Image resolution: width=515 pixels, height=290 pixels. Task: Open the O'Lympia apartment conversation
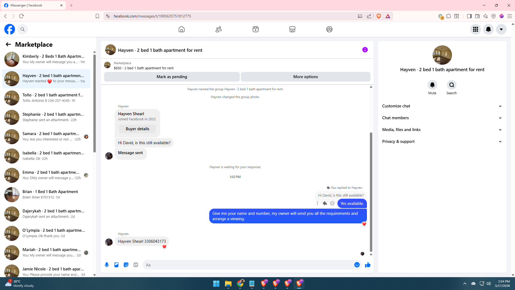46,233
